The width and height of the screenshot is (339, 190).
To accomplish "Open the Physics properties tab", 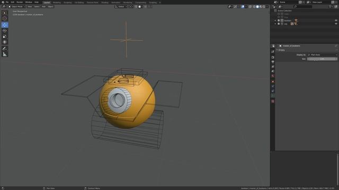I will (x=273, y=87).
